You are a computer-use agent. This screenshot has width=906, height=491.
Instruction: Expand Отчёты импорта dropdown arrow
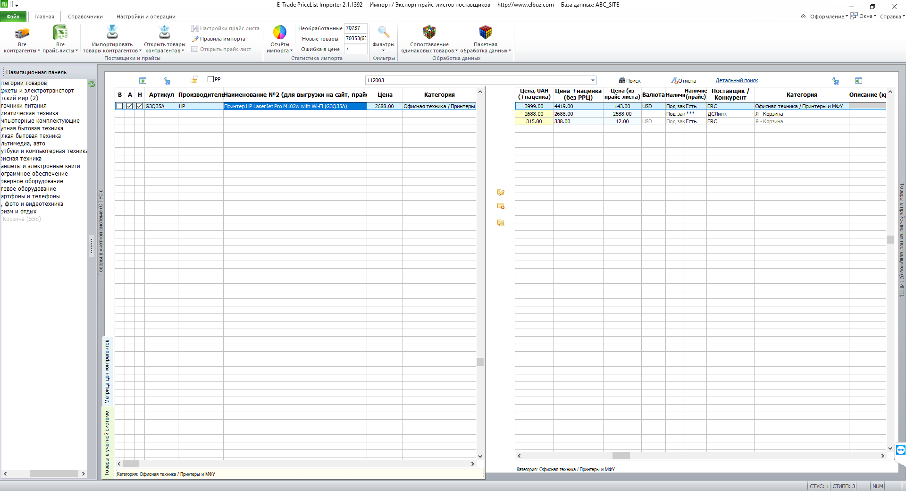pyautogui.click(x=292, y=51)
